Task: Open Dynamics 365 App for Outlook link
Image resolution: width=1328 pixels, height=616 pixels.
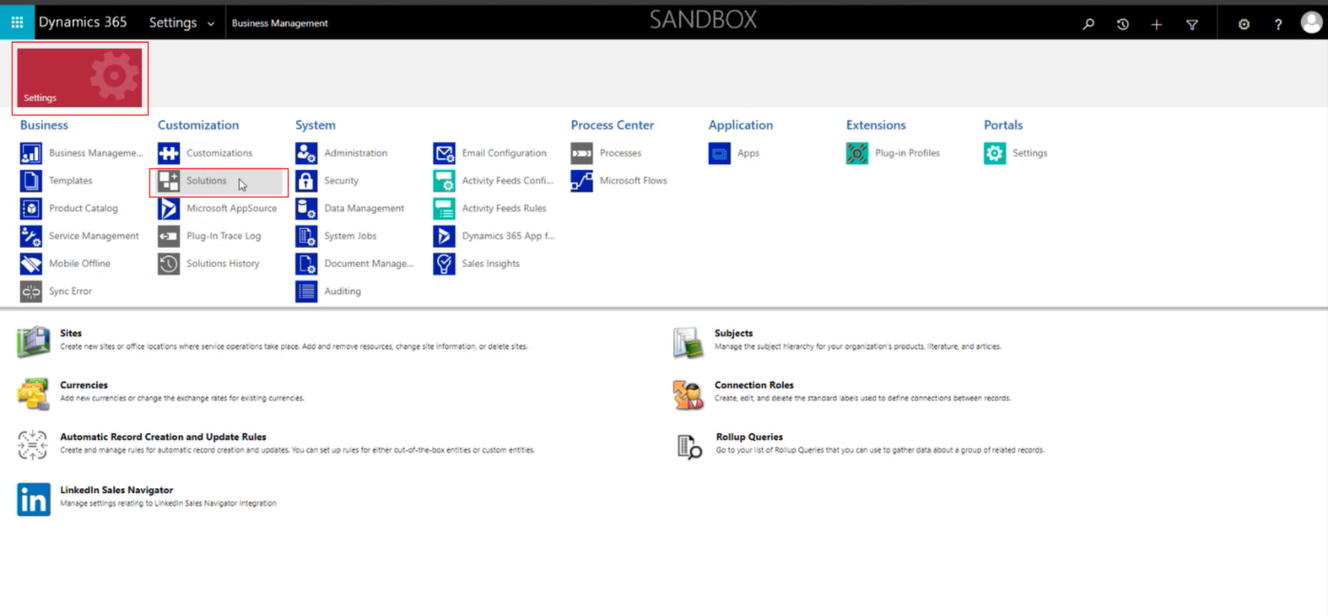Action: point(508,236)
